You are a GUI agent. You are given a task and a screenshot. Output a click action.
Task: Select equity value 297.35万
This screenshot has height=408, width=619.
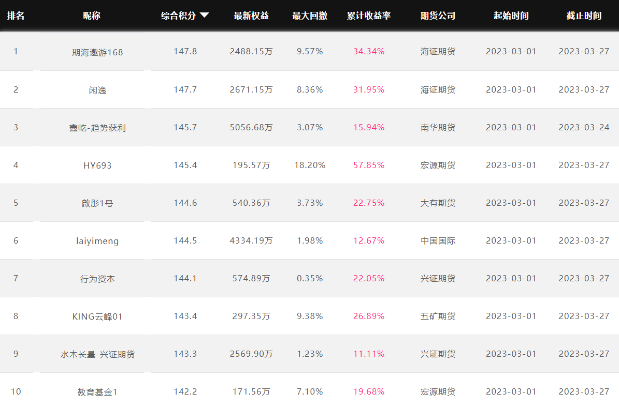click(251, 316)
